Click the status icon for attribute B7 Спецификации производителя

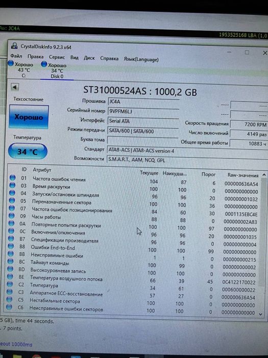[x=11, y=238]
